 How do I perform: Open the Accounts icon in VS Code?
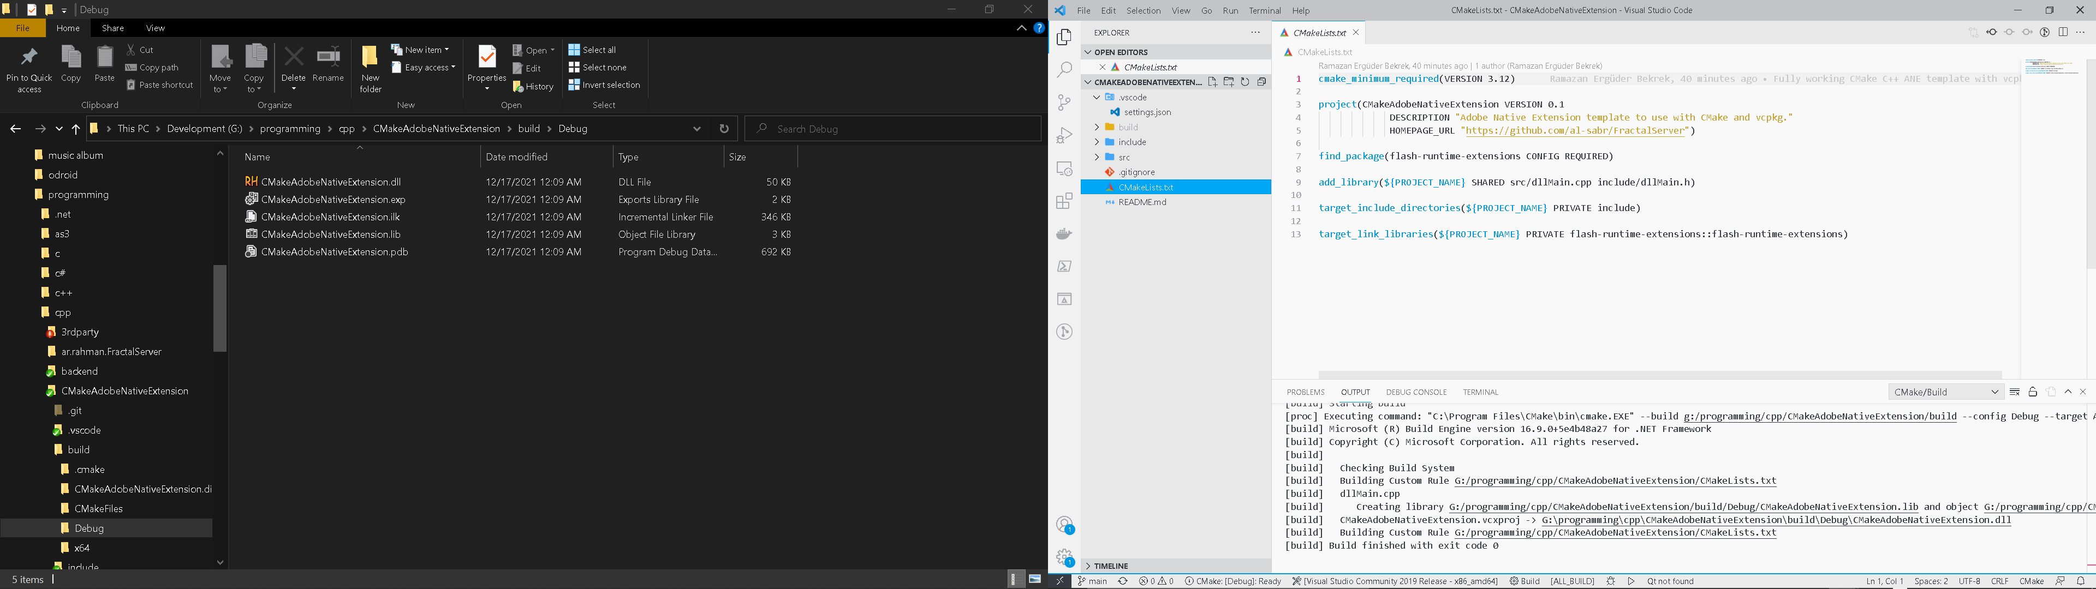click(1063, 525)
